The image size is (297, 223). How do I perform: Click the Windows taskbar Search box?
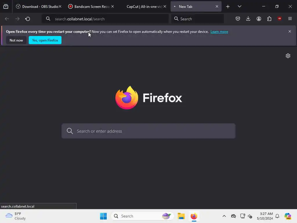click(x=142, y=216)
